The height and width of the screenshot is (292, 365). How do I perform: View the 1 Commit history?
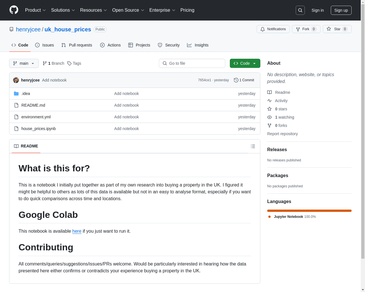coord(244,80)
